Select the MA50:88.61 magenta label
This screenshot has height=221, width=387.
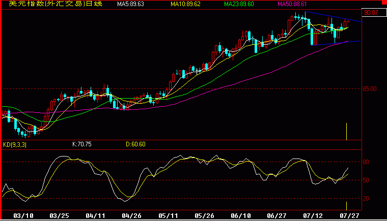pyautogui.click(x=292, y=4)
